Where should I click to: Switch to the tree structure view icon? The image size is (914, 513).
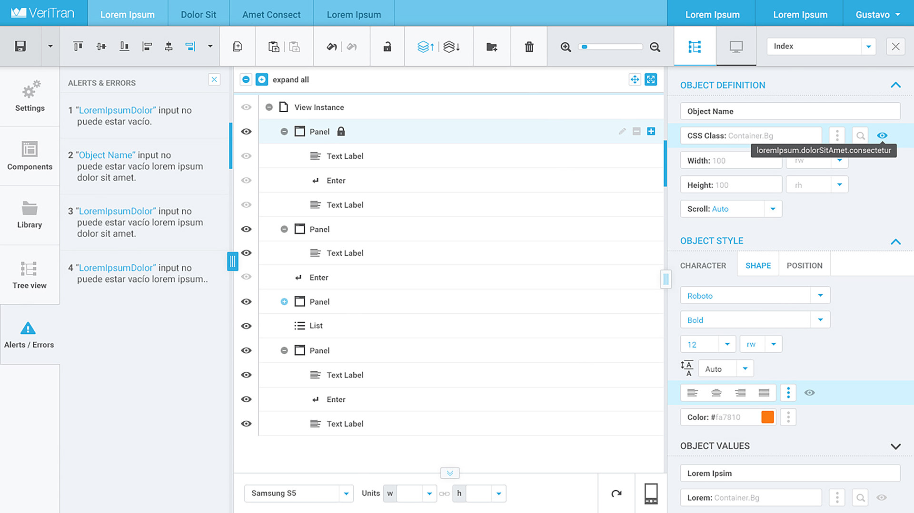coord(695,46)
